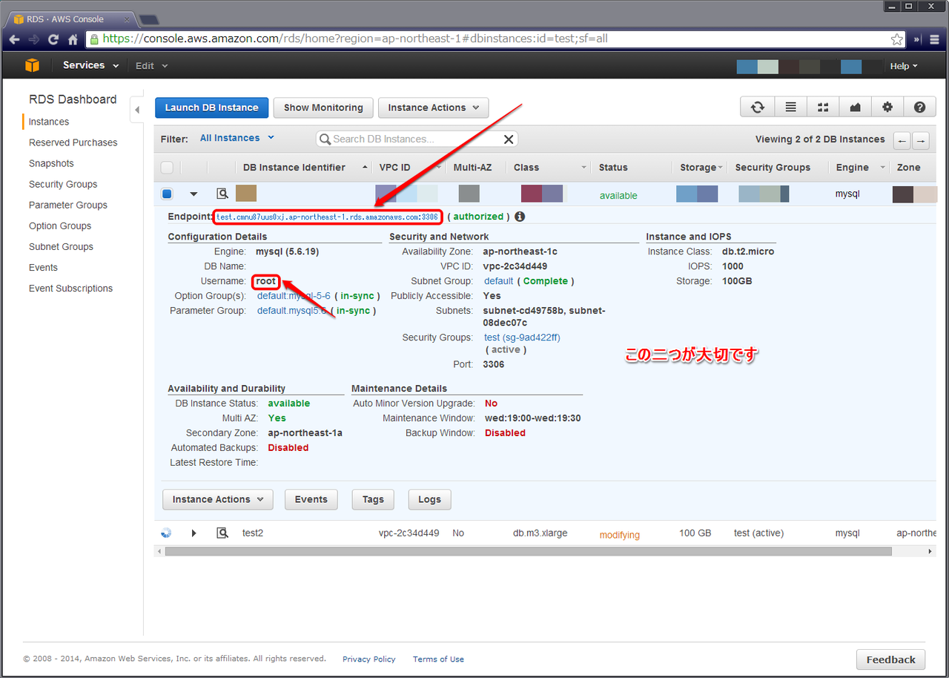Toggle the select-all instances checkbox

[x=167, y=168]
